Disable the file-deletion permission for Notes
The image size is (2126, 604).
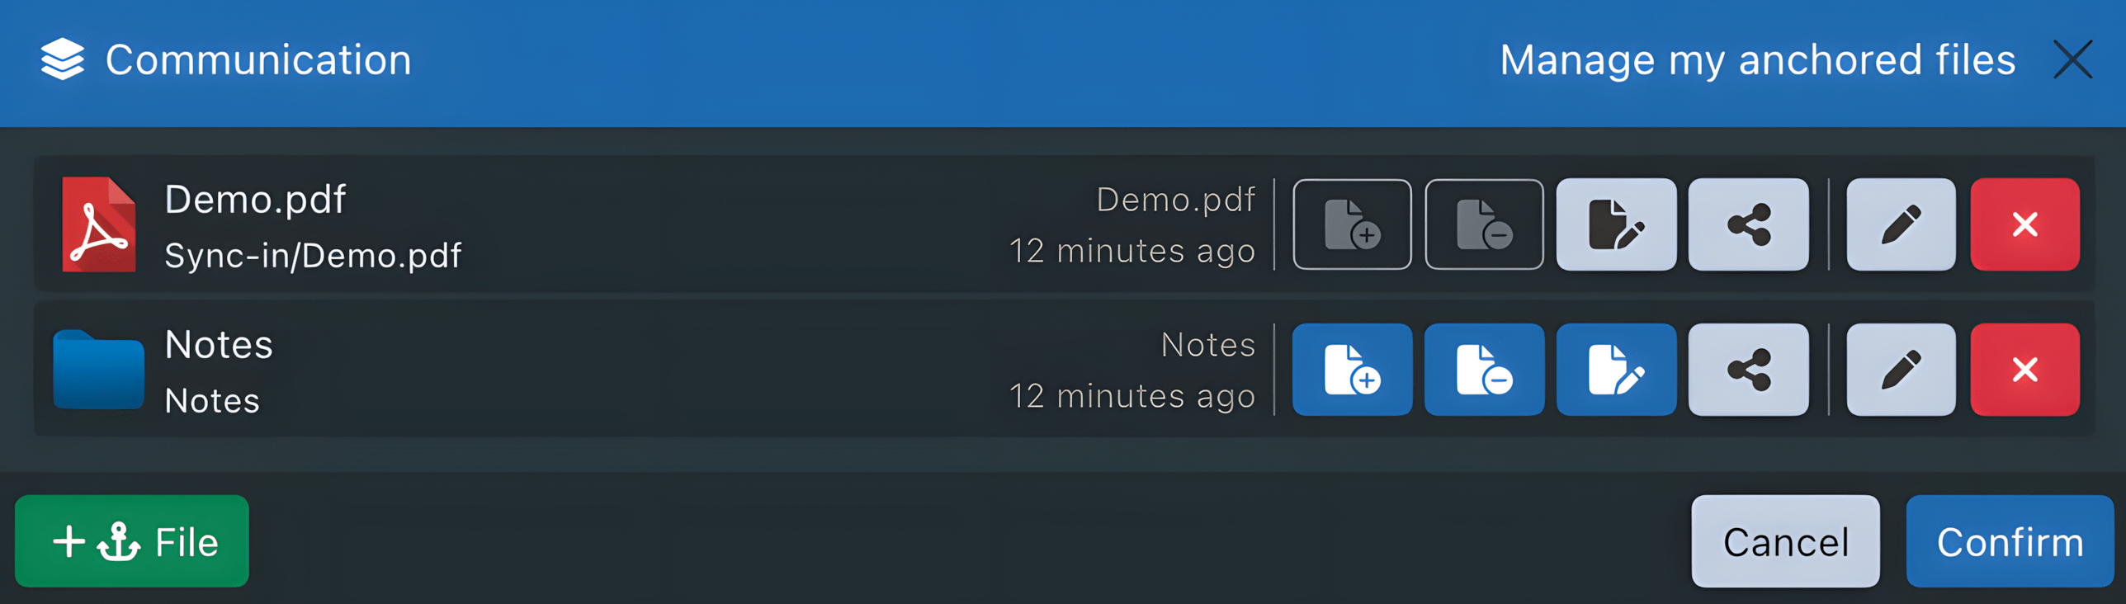pyautogui.click(x=1484, y=369)
